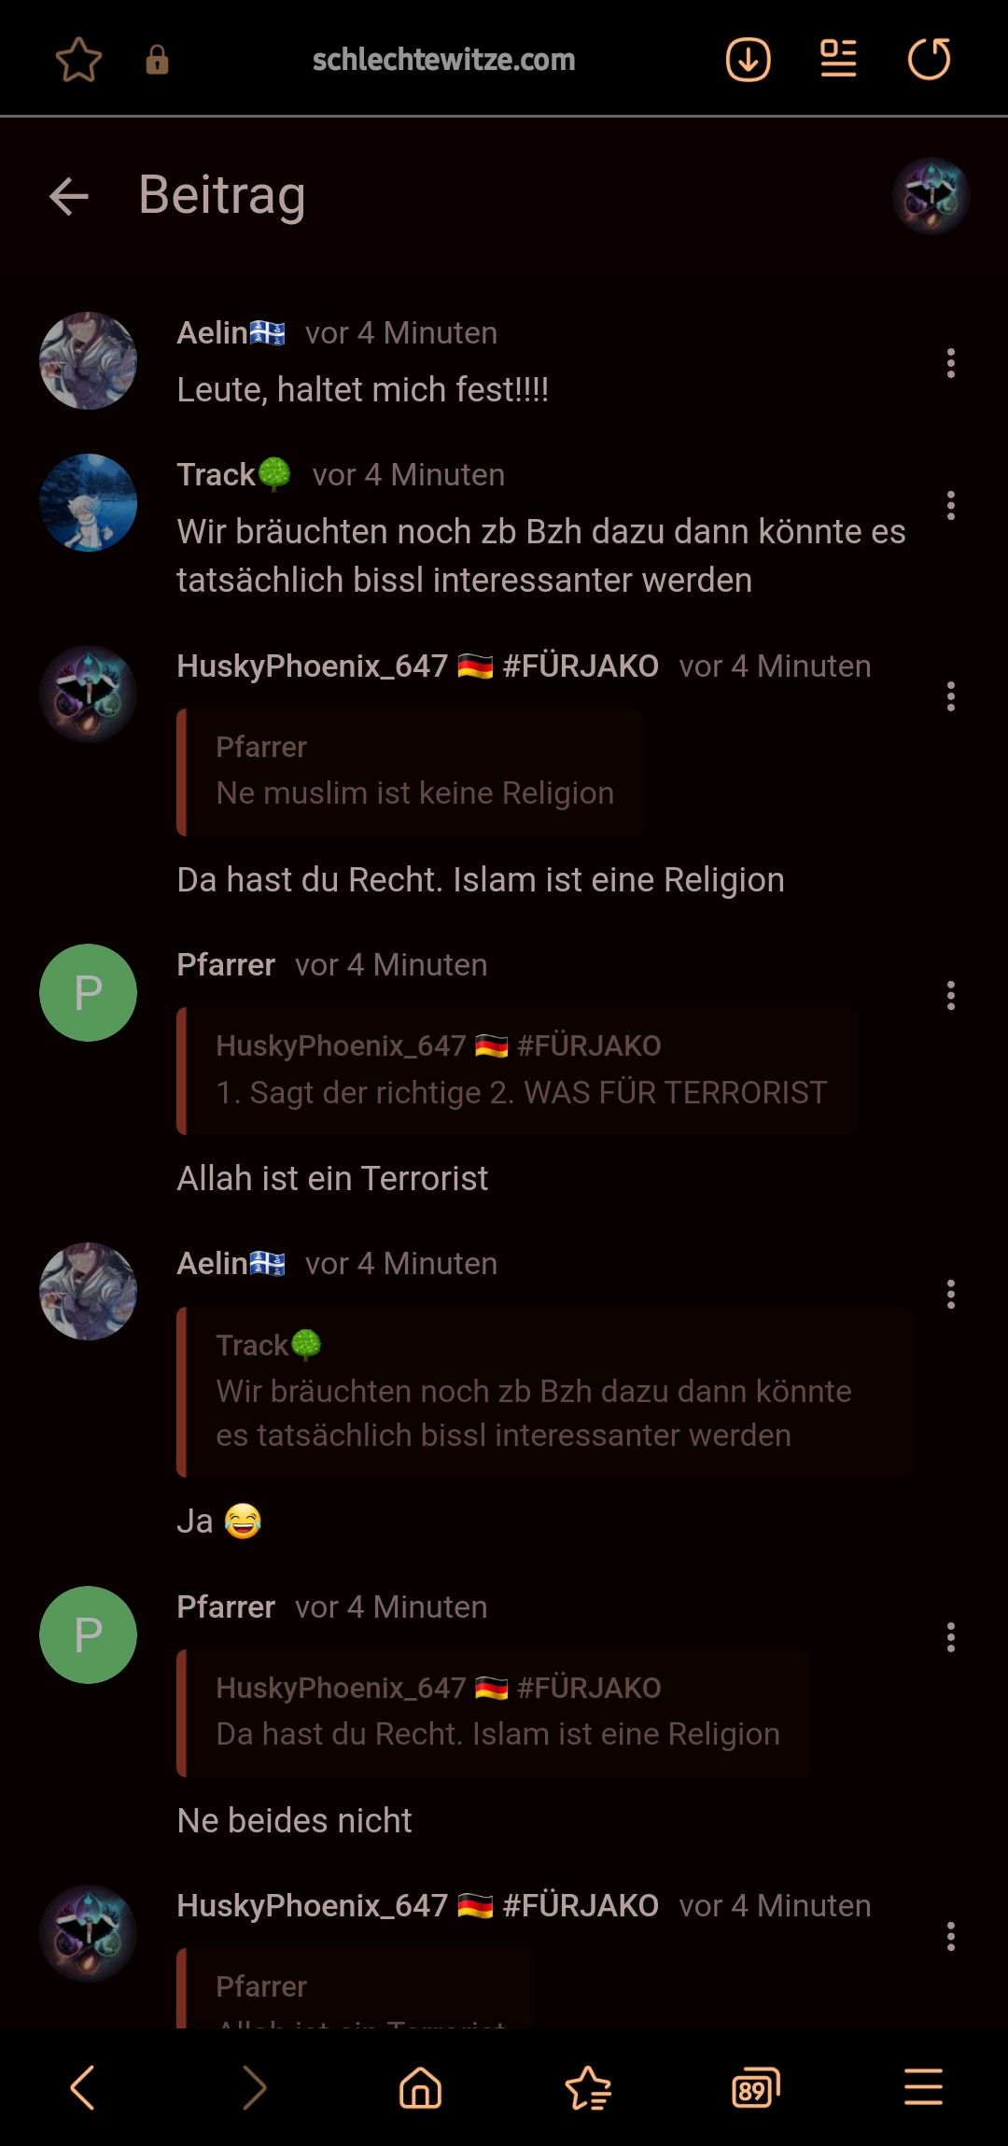
Task: Tap the schlechtewitze.com address bar
Action: coord(443,60)
